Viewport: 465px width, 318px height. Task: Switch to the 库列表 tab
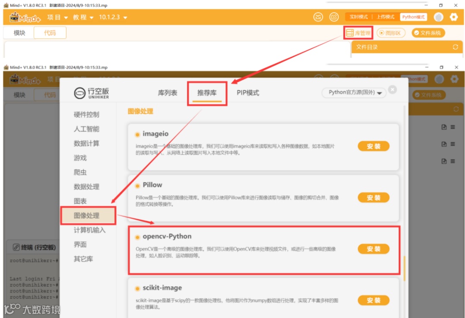click(168, 93)
